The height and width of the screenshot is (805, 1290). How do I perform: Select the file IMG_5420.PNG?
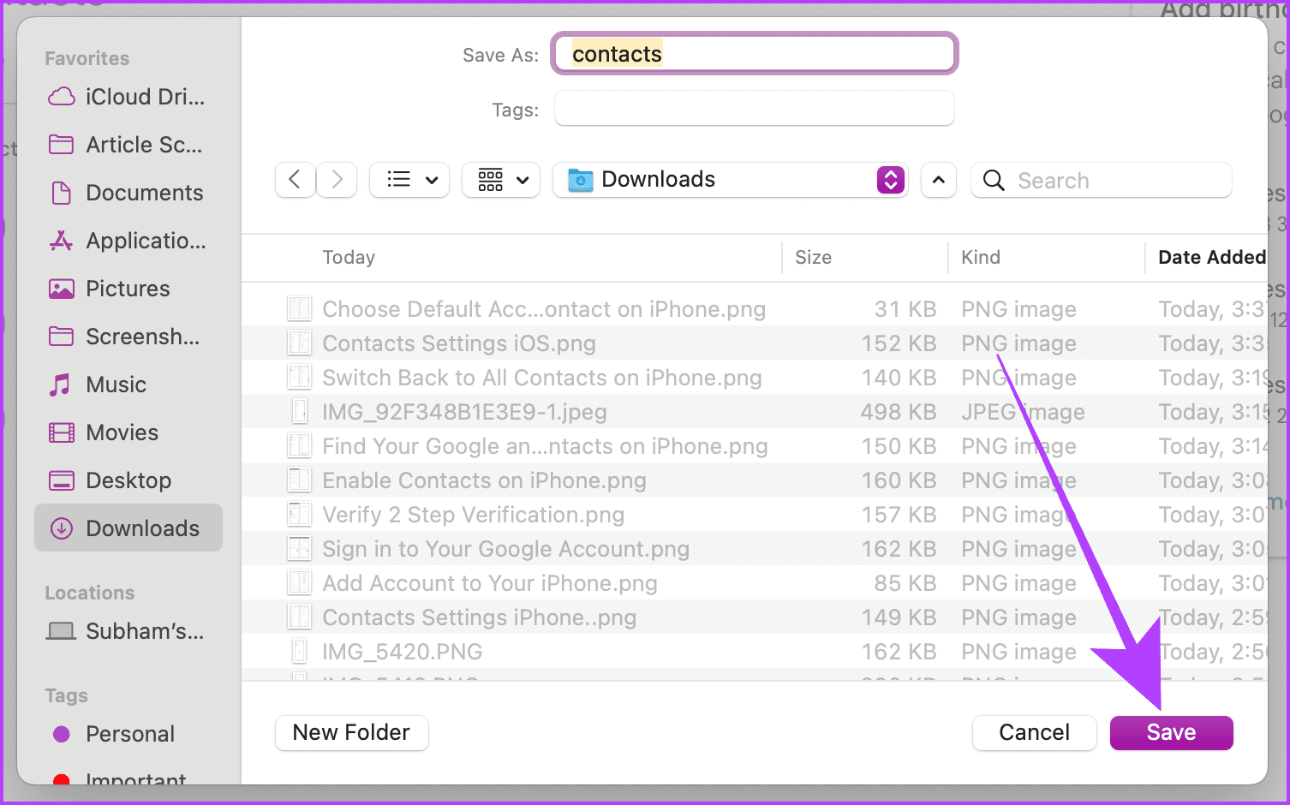[403, 651]
